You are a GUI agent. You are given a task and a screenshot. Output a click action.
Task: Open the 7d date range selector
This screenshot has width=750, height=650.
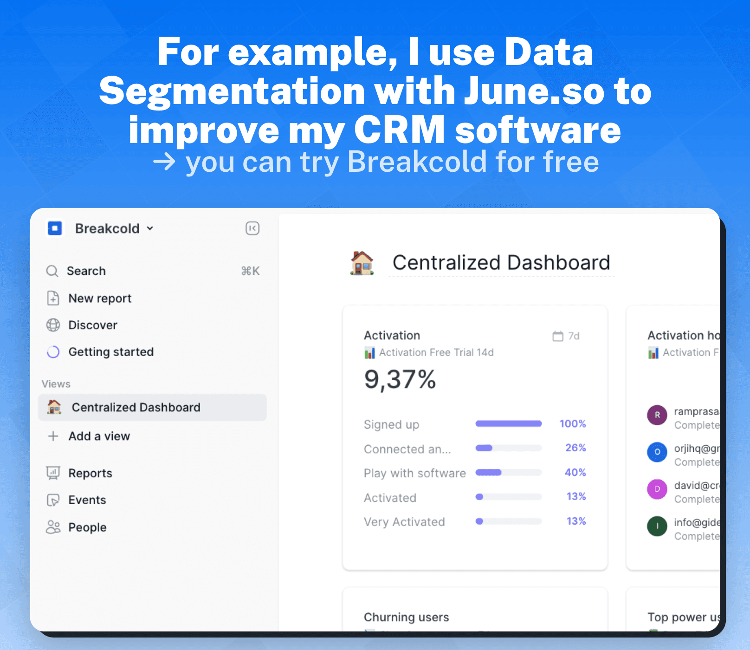(566, 336)
